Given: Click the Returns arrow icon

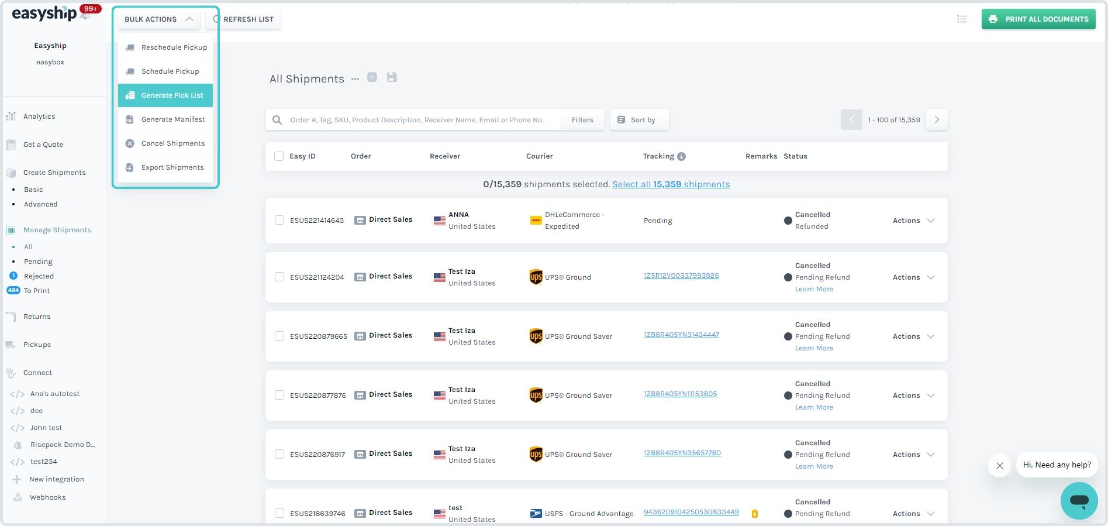Looking at the screenshot, I should (11, 317).
